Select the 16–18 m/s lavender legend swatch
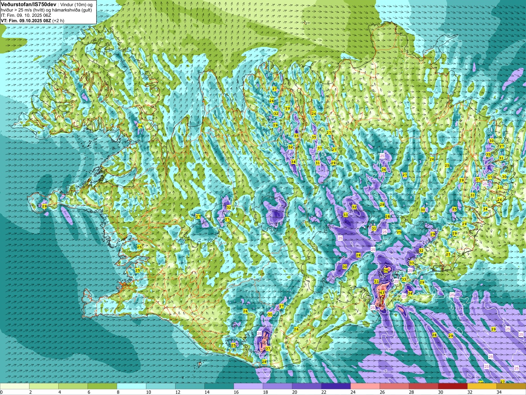The image size is (526, 395). pos(248,386)
